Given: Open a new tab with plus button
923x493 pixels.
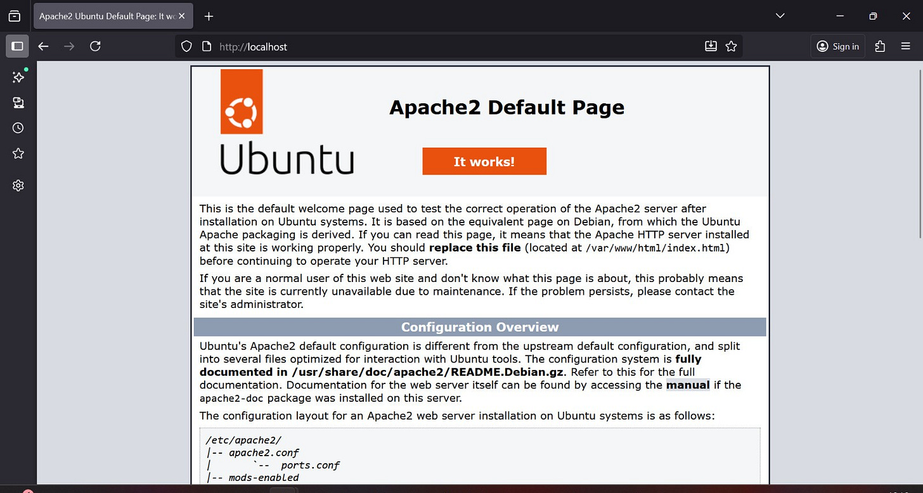Looking at the screenshot, I should 209,16.
